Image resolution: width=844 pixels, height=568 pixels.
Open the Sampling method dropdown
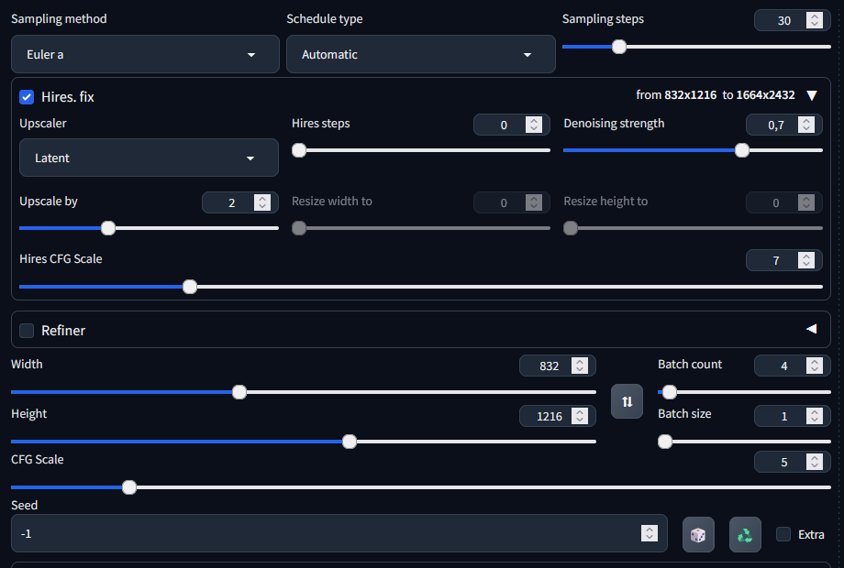click(x=145, y=55)
